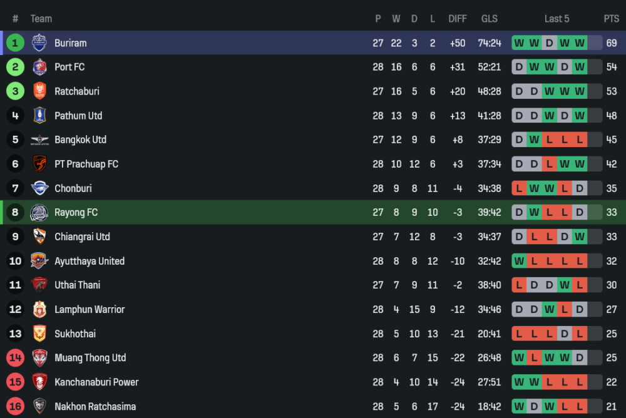Click Buriram's most recent W result badge
Viewport: 626px width, 418px height.
pos(580,43)
